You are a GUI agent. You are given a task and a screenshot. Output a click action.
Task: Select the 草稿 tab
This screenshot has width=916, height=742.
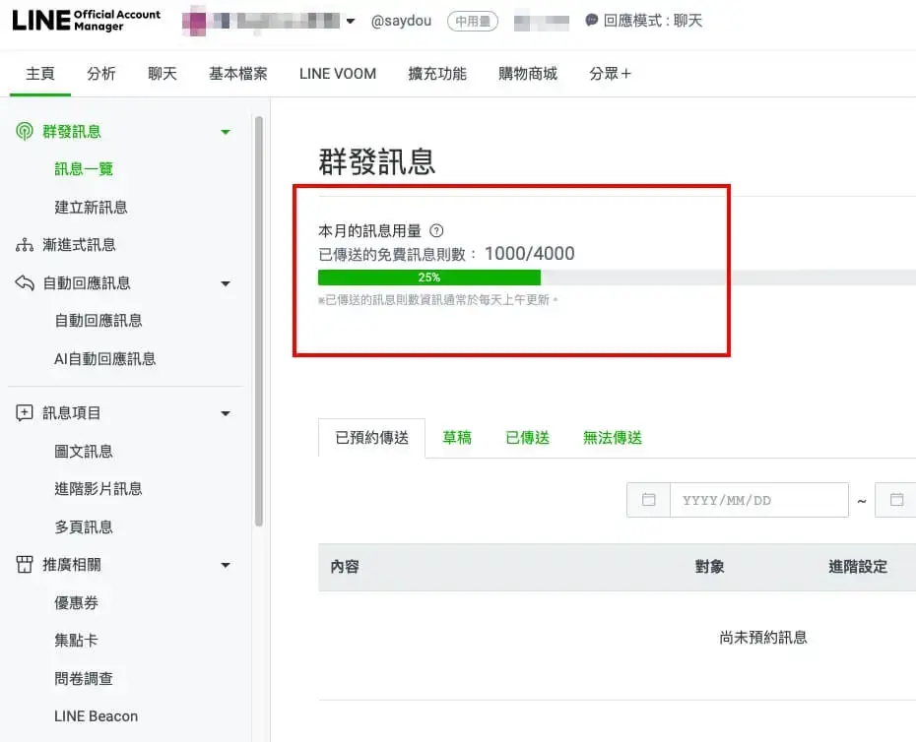click(x=457, y=438)
